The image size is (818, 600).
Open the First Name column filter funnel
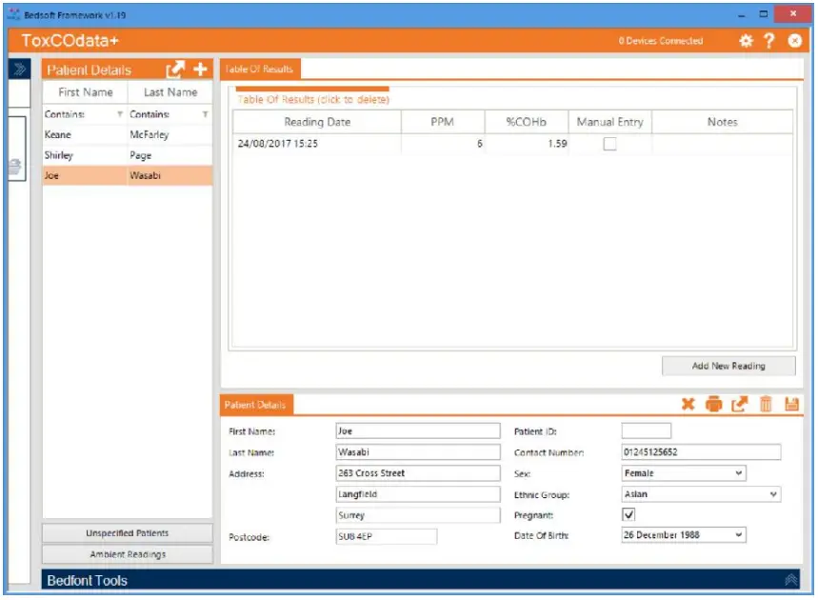click(118, 113)
